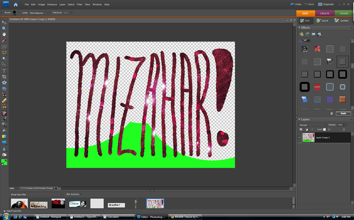Select the Eyedropper tool
The width and height of the screenshot is (354, 220).
(4, 41)
